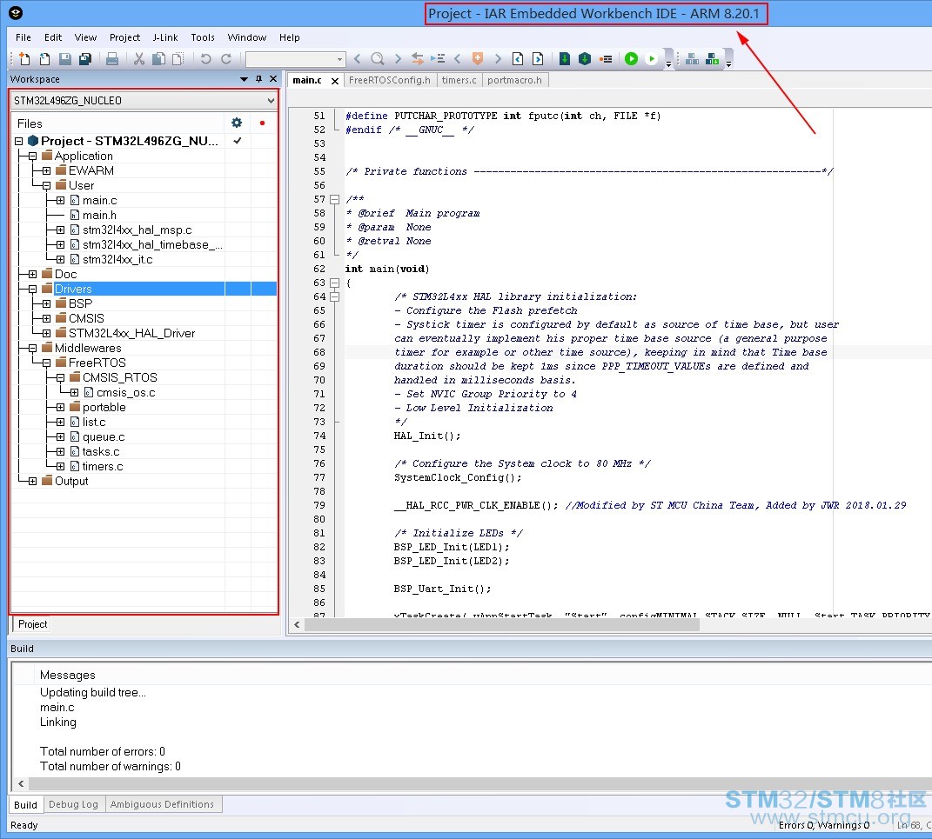Viewport: 932px width, 839px height.
Task: Expand the BSP folder node
Action: [x=46, y=304]
